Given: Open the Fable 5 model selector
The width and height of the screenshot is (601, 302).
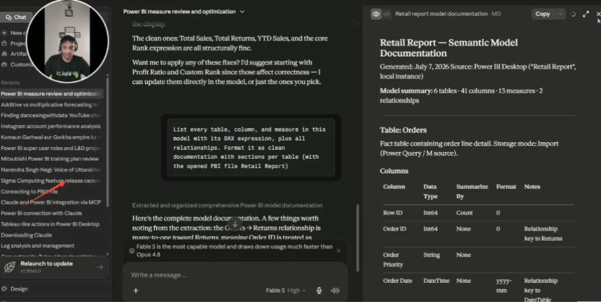Looking at the screenshot, I should pos(286,290).
